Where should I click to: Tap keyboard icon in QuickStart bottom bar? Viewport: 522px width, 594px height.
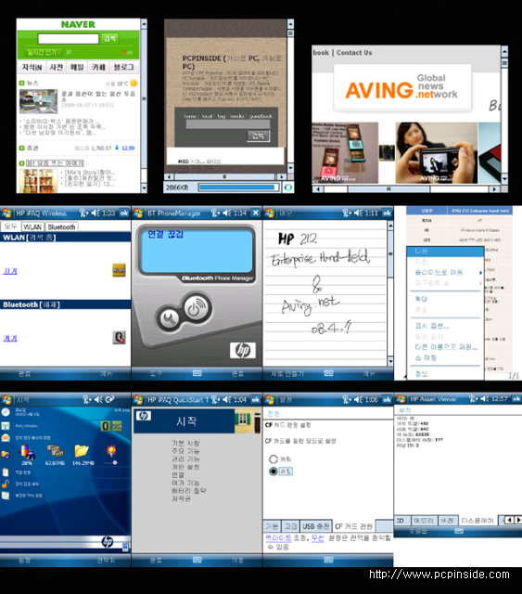click(197, 560)
